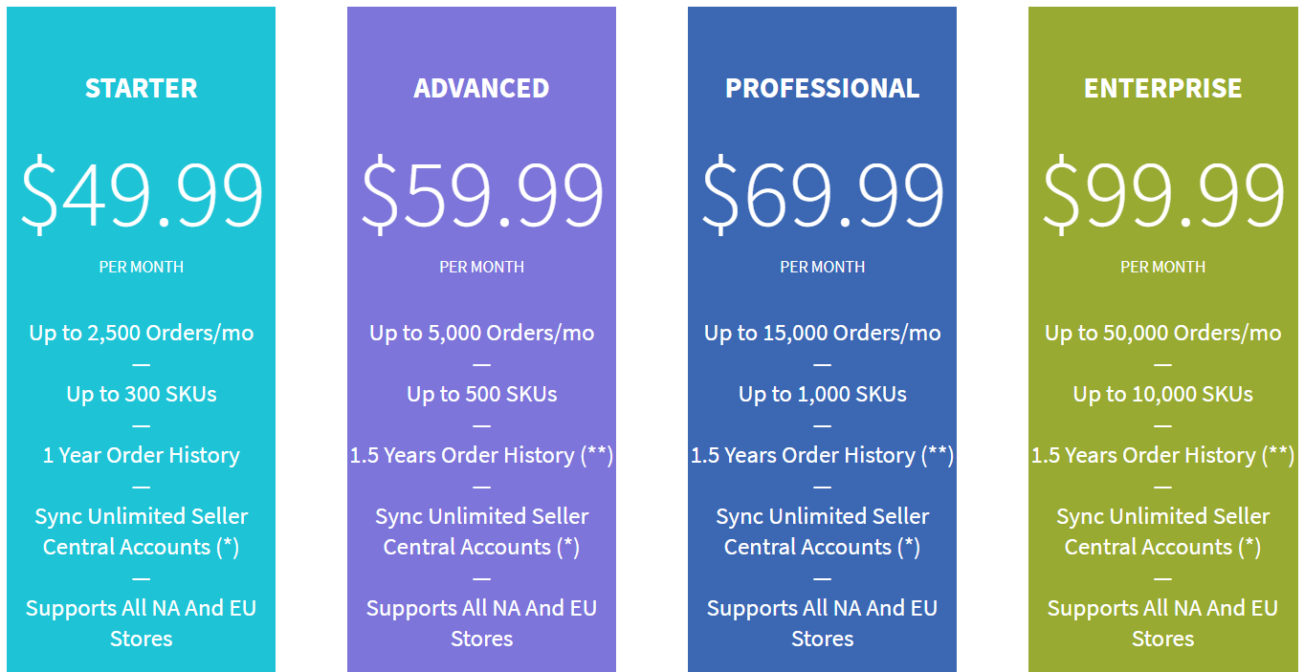The width and height of the screenshot is (1304, 672).
Task: Click 1 Year Order History text
Action: coord(141,455)
